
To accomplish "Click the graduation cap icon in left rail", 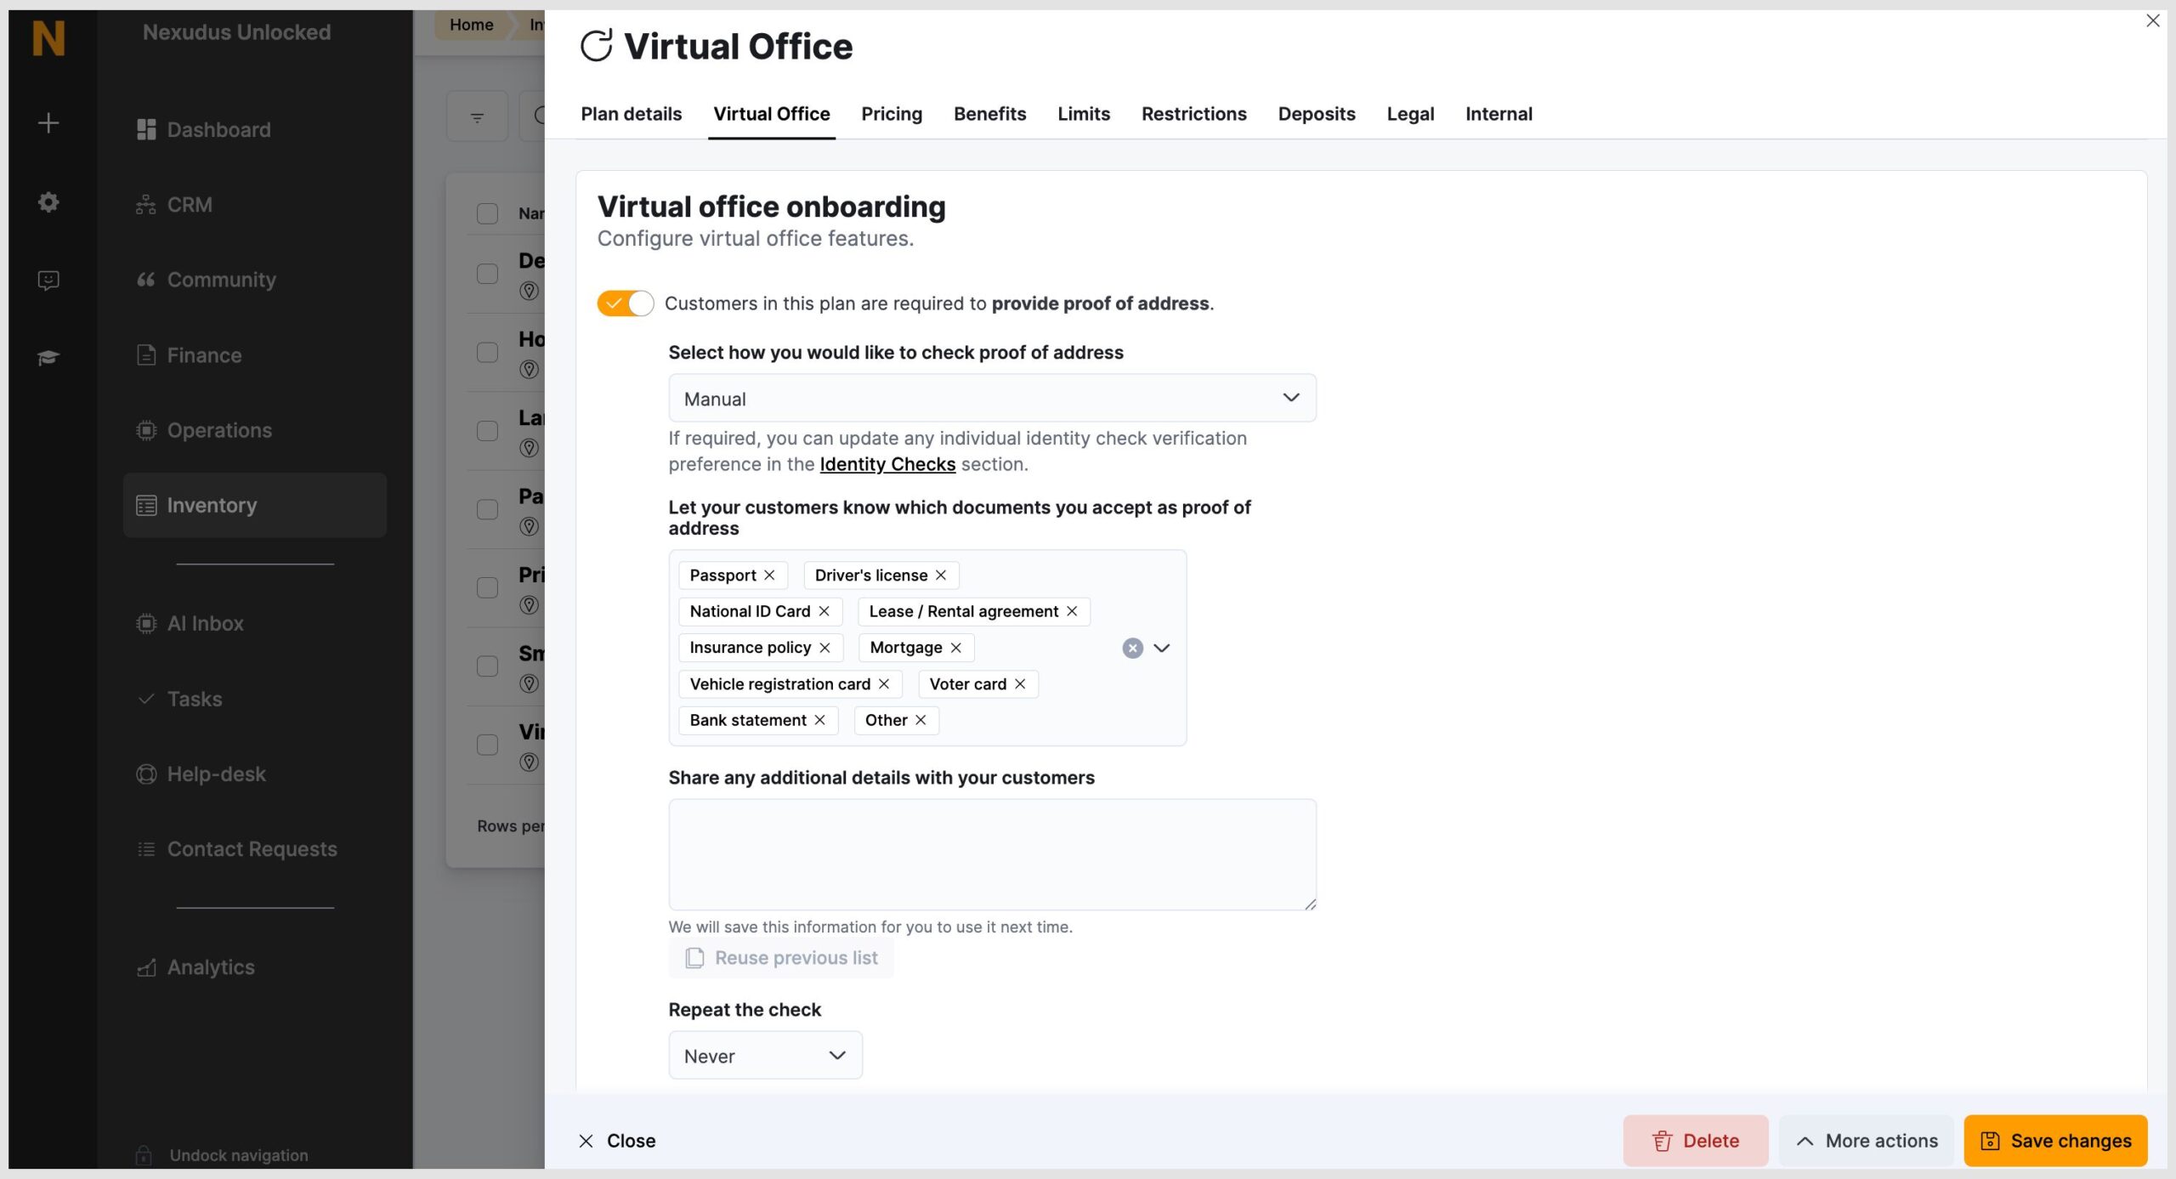I will tap(48, 358).
